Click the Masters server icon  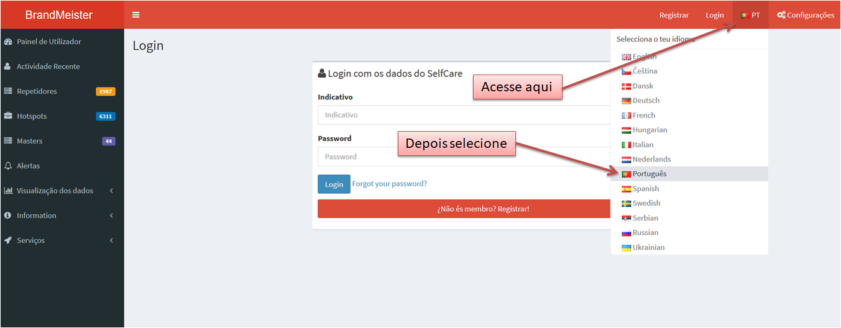tap(8, 141)
